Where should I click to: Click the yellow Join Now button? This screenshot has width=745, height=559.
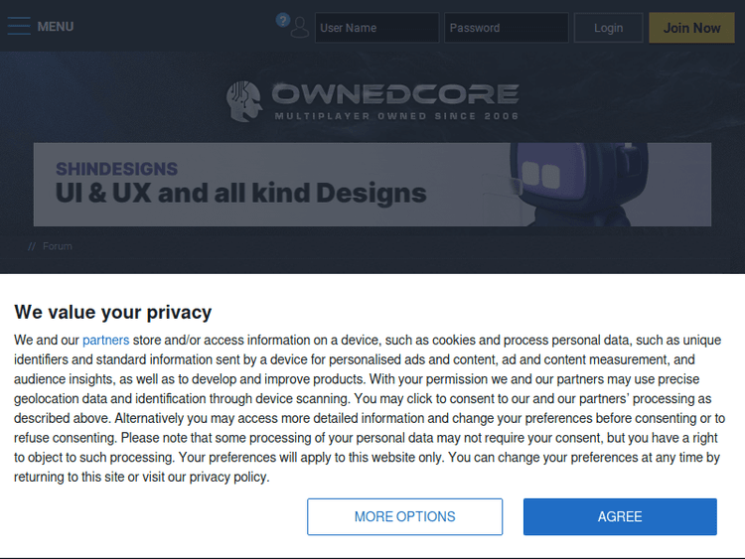(691, 28)
